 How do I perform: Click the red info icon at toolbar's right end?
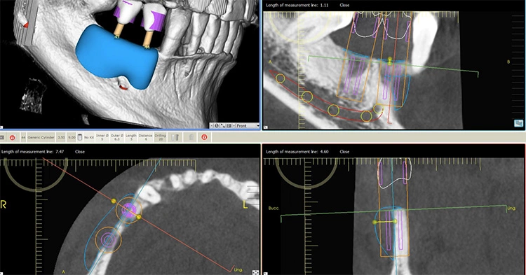[x=204, y=137]
